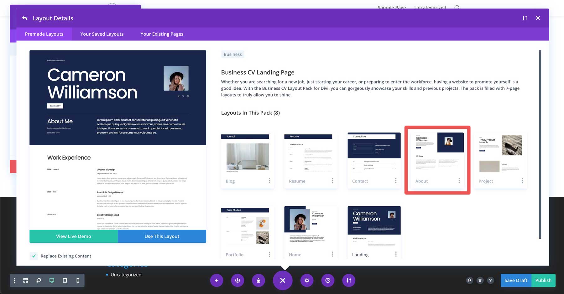
Task: Click the Use This Layout button
Action: [x=162, y=236]
